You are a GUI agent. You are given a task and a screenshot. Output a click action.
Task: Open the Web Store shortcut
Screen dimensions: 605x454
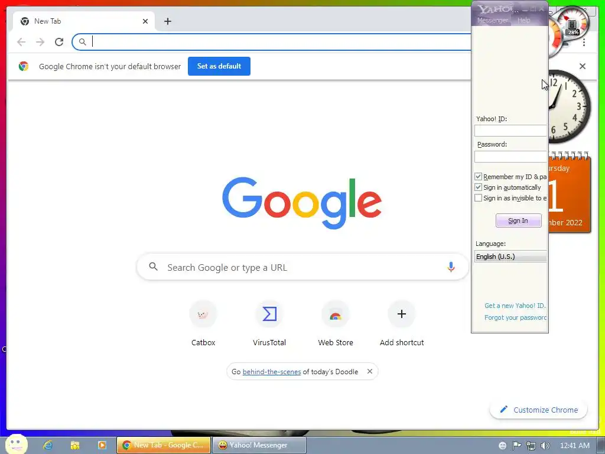(336, 323)
